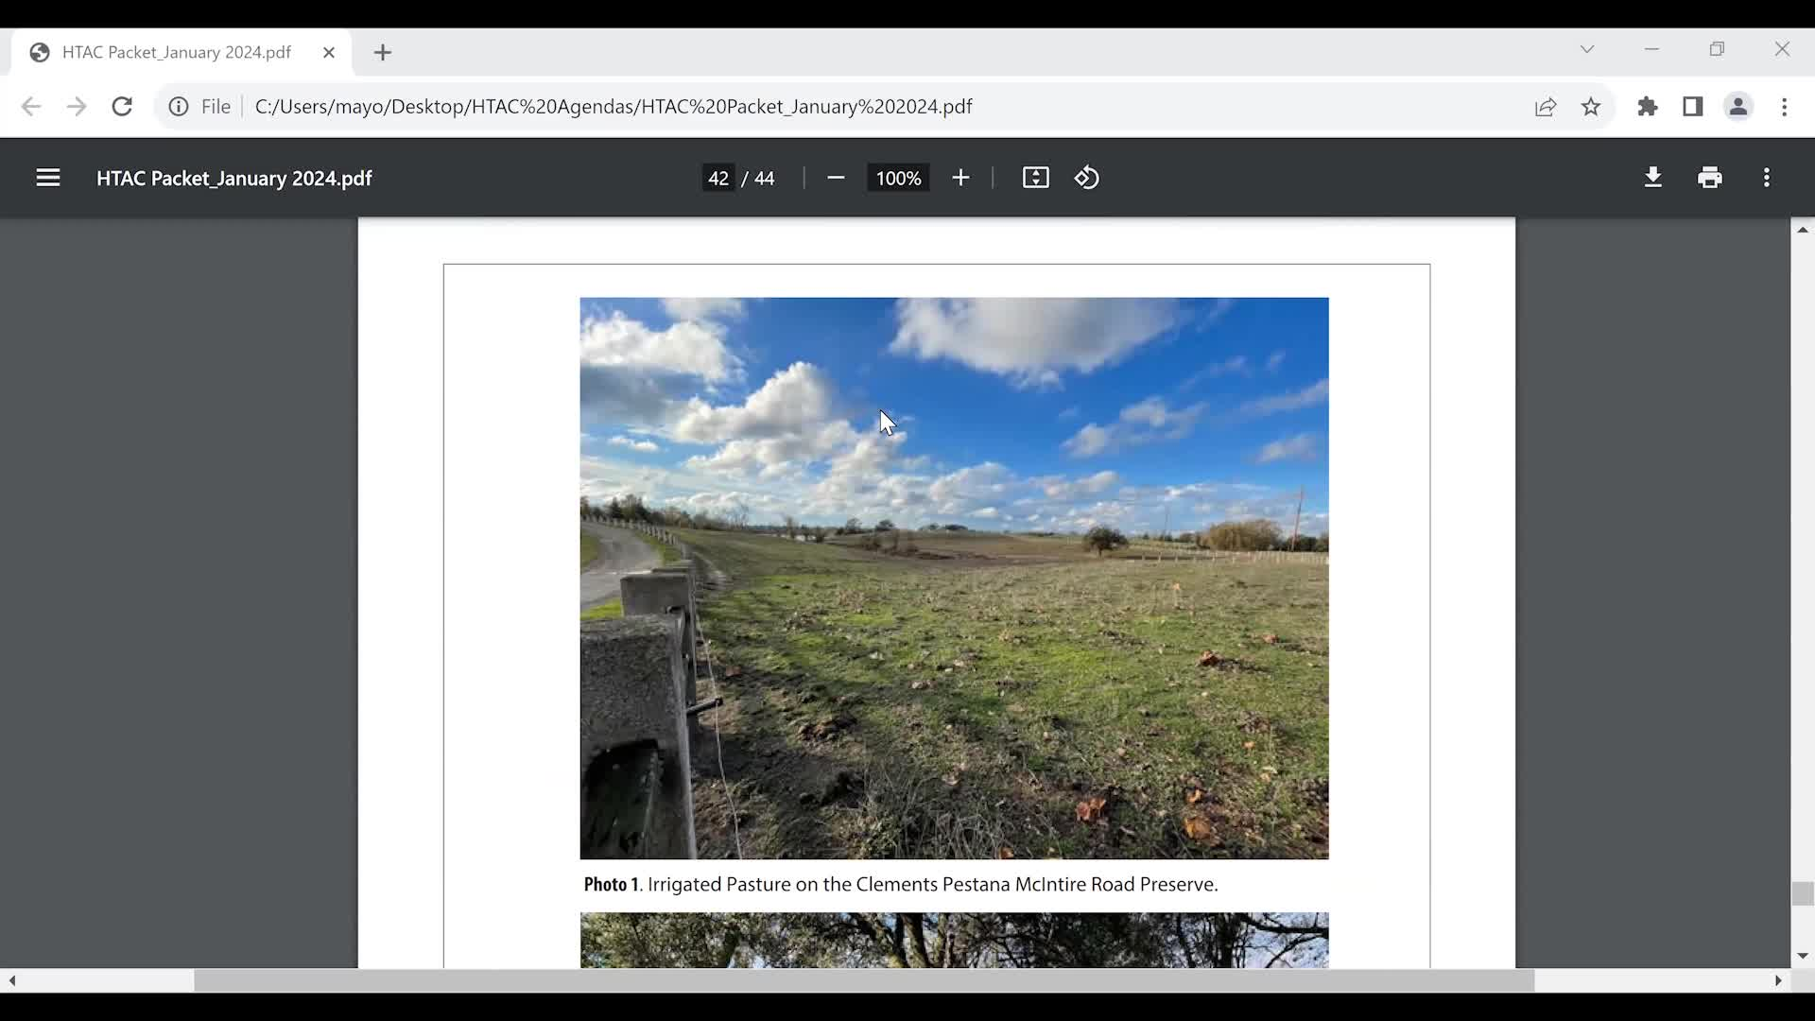The height and width of the screenshot is (1021, 1815).
Task: Download the PDF file
Action: pyautogui.click(x=1653, y=178)
